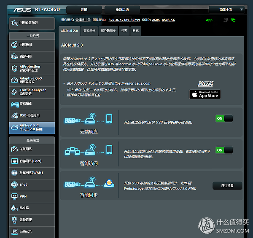Click the 无线路由器 operation mode link

(83, 20)
